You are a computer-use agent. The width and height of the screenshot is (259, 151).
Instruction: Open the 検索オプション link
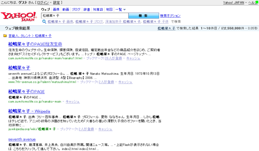[x=170, y=16]
